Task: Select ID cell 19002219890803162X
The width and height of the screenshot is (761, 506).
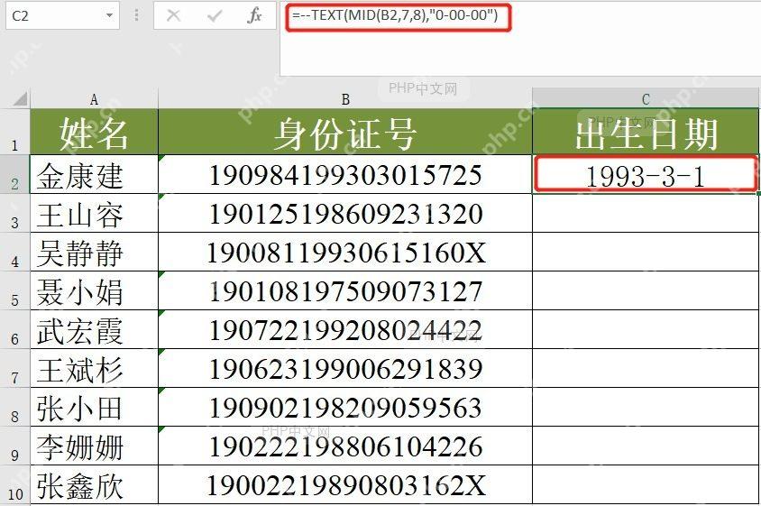Action: point(345,484)
